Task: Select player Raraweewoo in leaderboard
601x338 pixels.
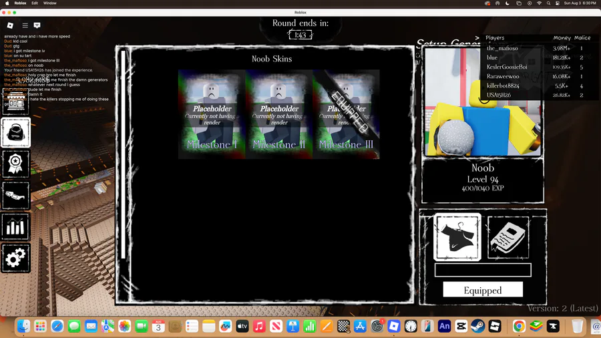Action: 503,76
